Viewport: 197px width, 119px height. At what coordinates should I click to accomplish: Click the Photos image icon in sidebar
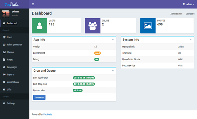tap(4, 52)
